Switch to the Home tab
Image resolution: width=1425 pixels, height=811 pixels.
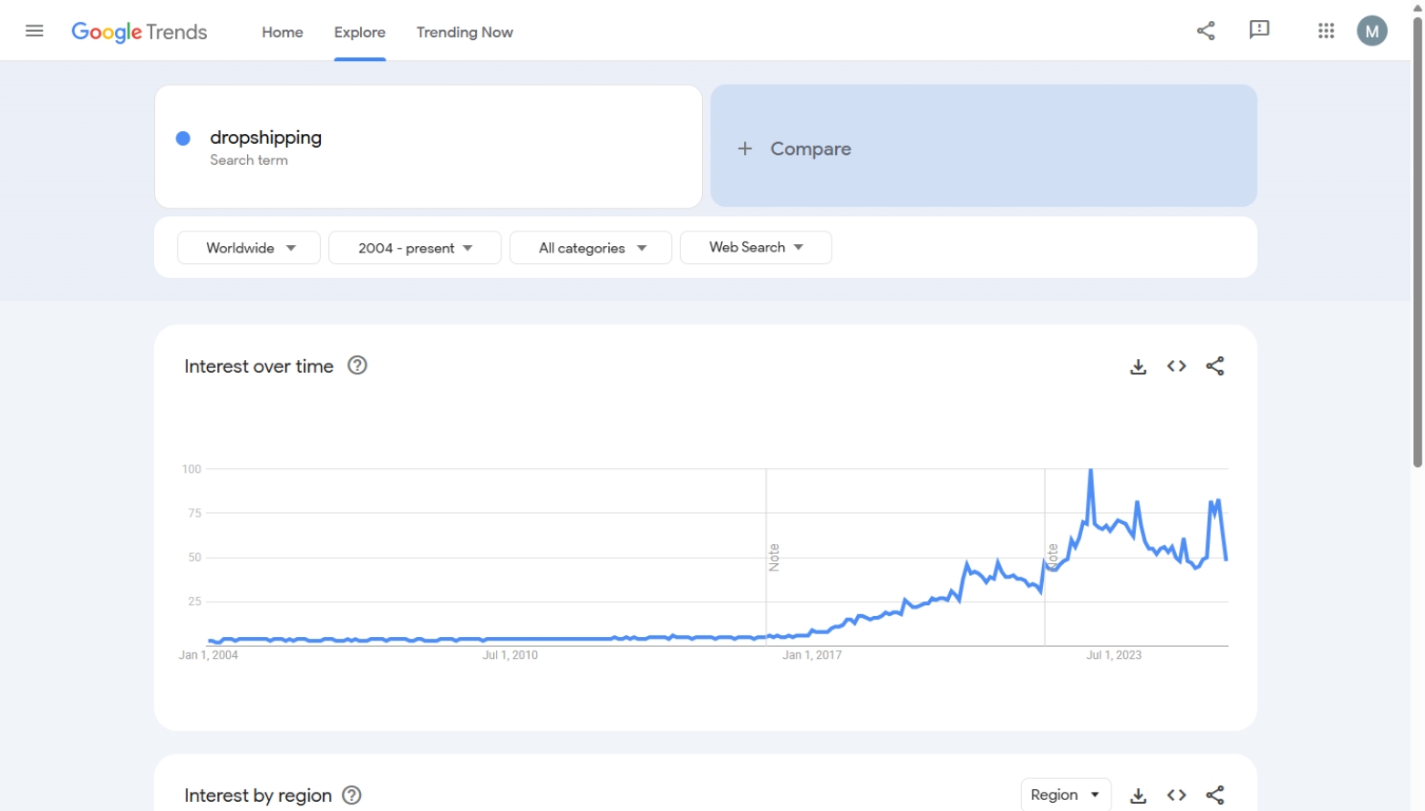click(282, 32)
